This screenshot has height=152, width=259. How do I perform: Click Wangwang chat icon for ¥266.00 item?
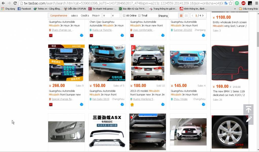(82, 104)
